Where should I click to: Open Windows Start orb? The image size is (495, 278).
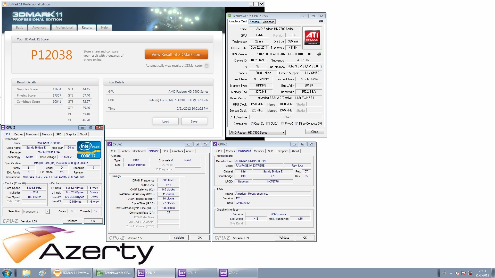coord(7,273)
